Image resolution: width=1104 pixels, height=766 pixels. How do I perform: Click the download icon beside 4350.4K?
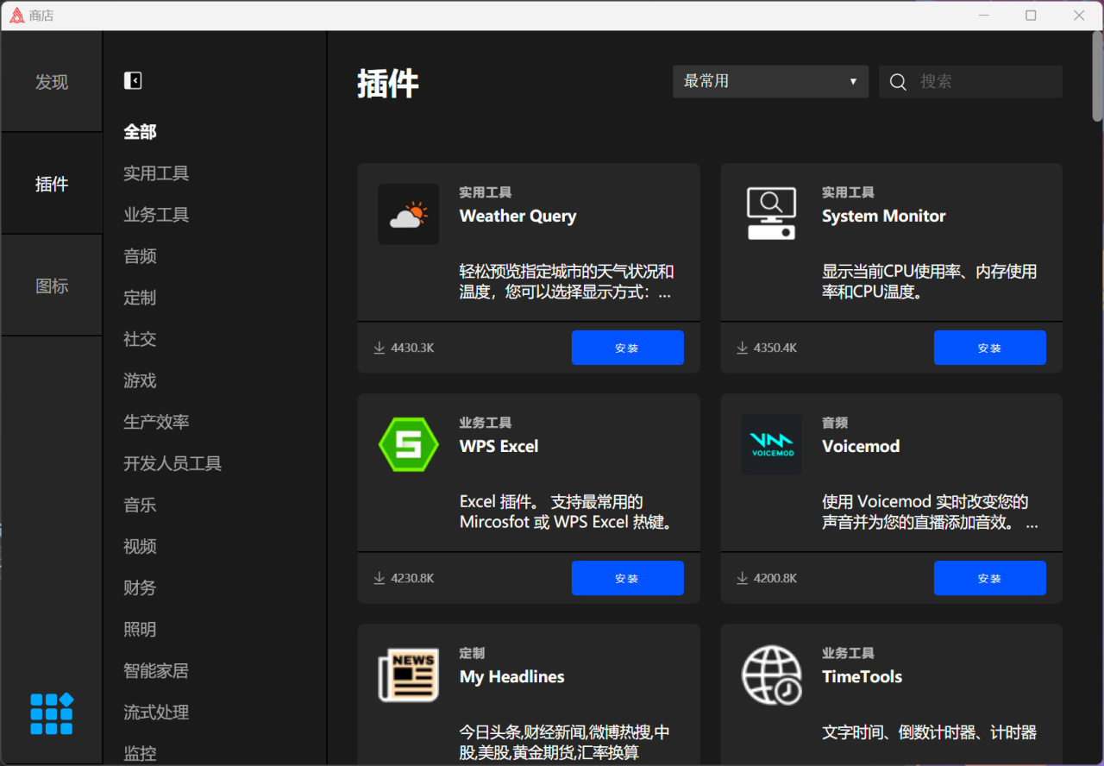(x=742, y=348)
